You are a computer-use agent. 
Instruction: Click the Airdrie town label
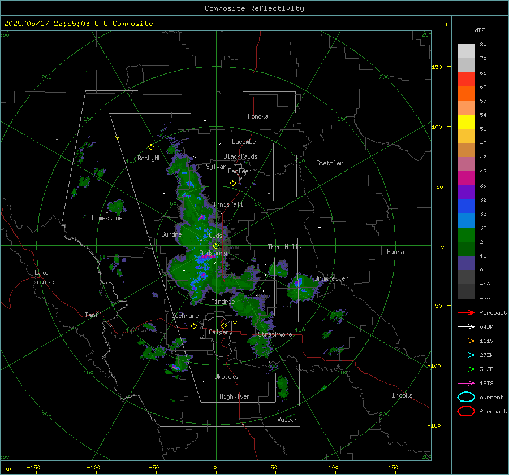tap(223, 302)
